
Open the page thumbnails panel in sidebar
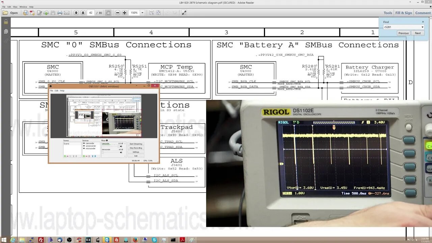coord(6,31)
